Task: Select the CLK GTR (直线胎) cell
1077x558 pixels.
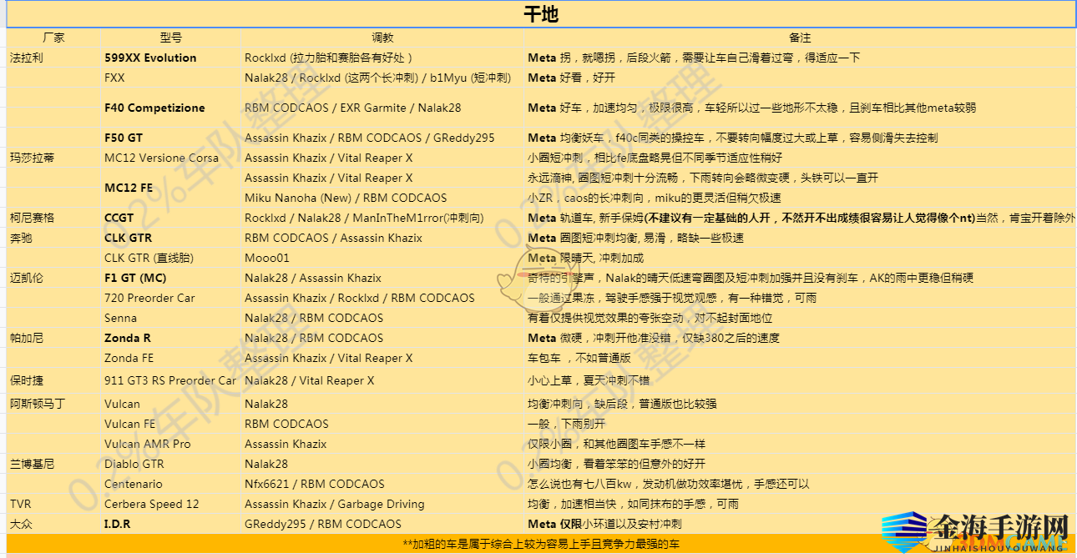Action: tap(171, 258)
